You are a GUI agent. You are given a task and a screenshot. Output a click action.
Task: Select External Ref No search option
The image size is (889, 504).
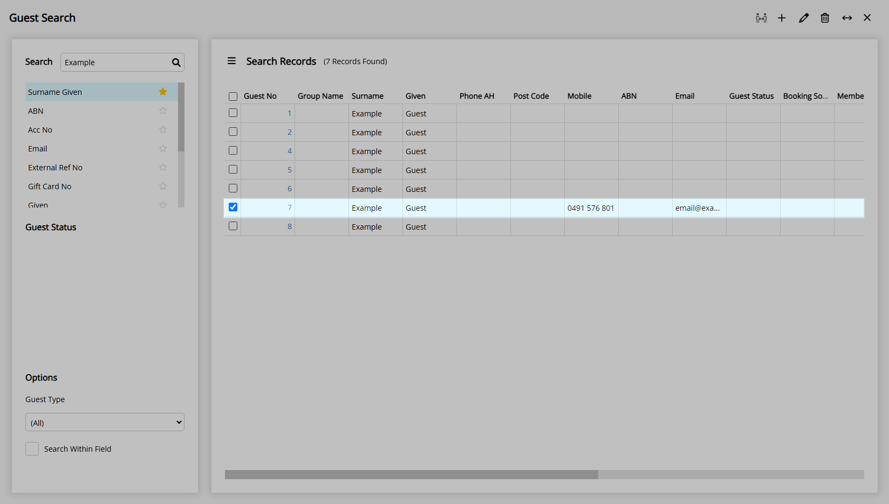pos(101,167)
